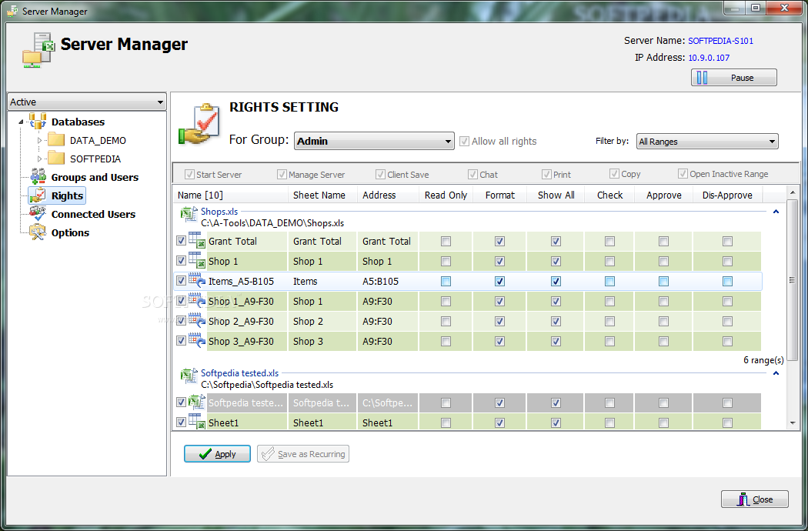Image resolution: width=808 pixels, height=531 pixels.
Task: Click the Close button at bottom
Action: tap(754, 499)
